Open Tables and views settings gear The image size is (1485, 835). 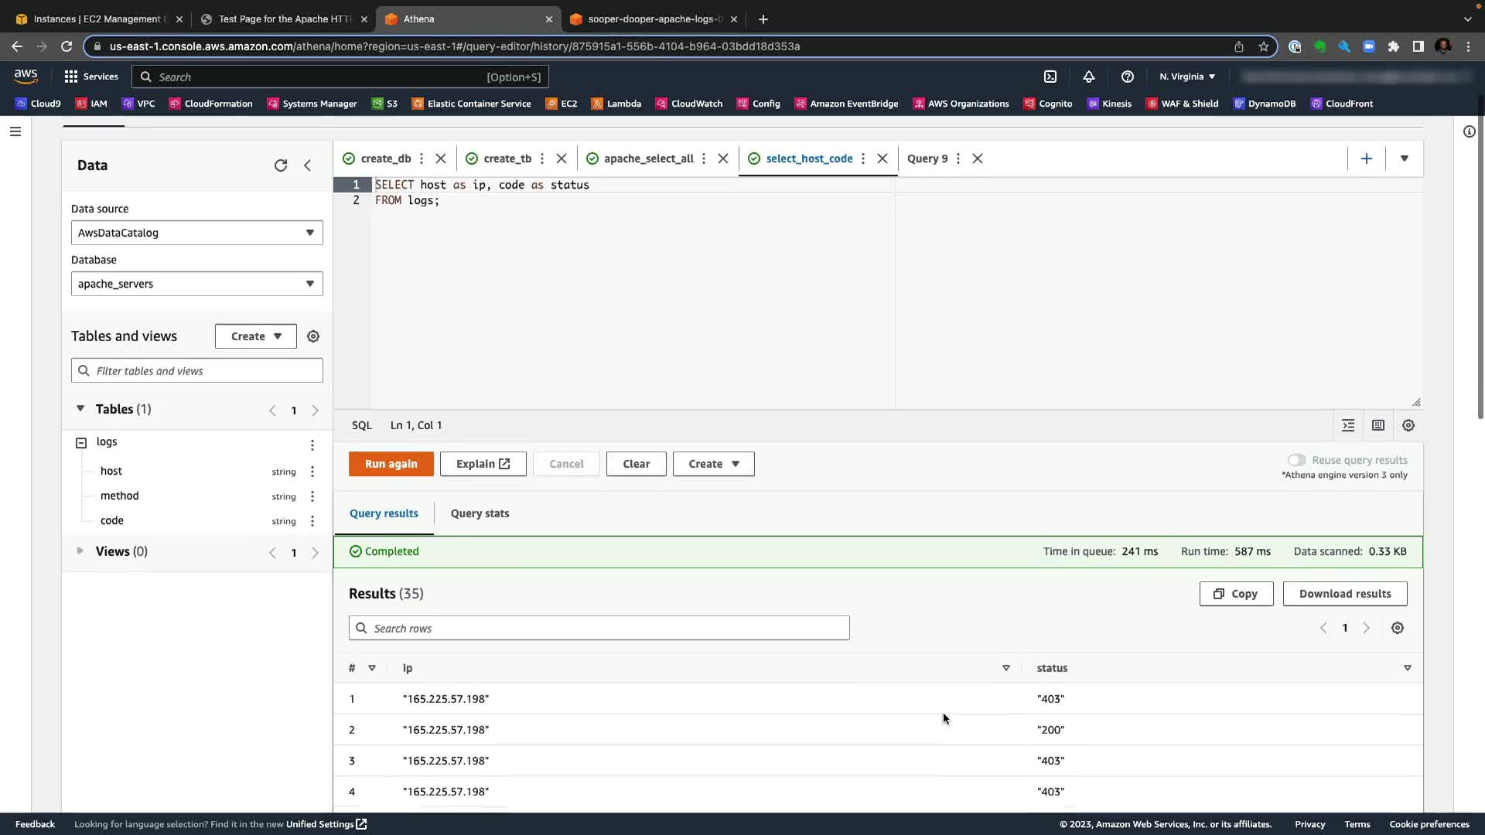(313, 336)
